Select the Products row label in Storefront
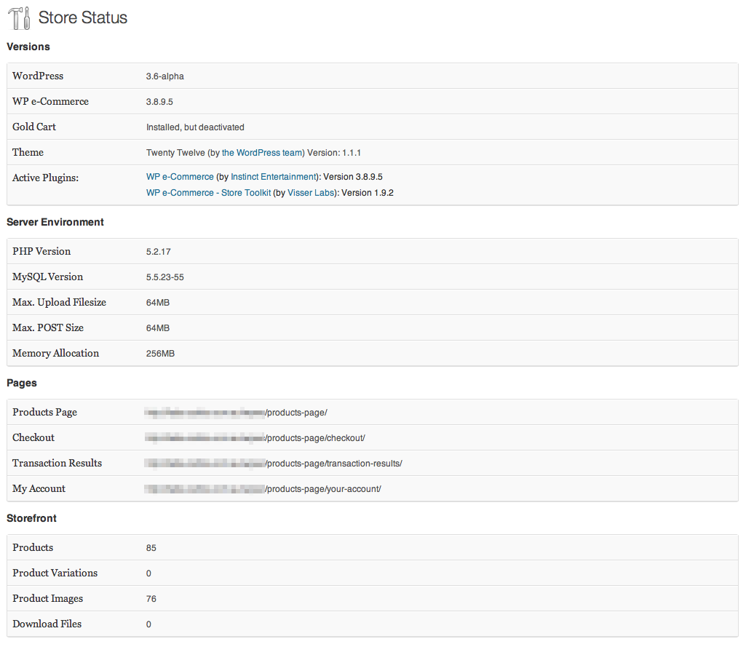 point(33,547)
